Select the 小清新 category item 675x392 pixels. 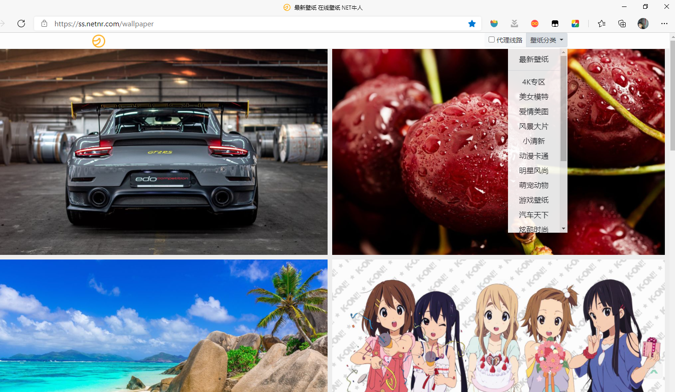tap(534, 141)
